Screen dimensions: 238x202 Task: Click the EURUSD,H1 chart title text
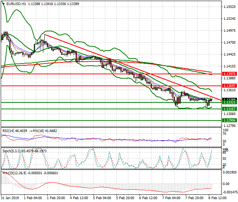point(16,4)
